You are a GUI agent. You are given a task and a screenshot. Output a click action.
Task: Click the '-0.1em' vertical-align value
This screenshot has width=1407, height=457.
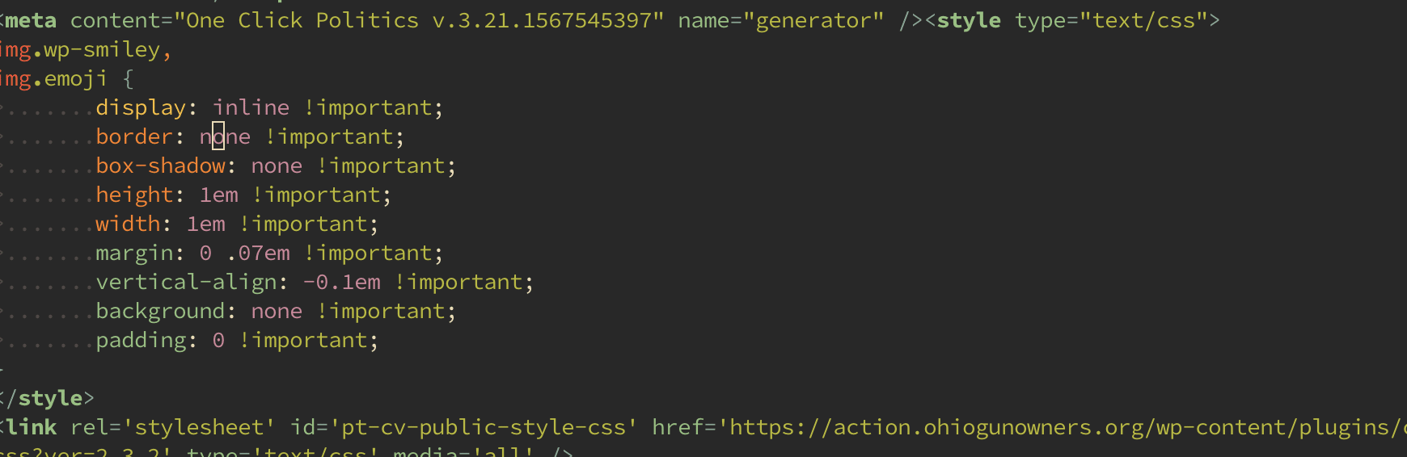pyautogui.click(x=341, y=283)
